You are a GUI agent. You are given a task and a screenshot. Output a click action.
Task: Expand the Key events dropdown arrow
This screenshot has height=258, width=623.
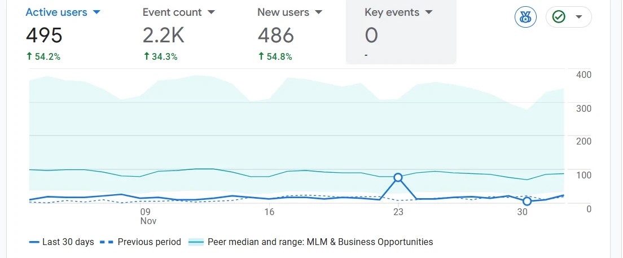coord(428,12)
